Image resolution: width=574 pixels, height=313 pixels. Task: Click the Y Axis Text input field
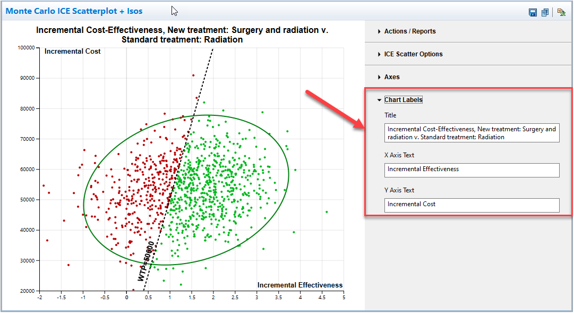[472, 205]
